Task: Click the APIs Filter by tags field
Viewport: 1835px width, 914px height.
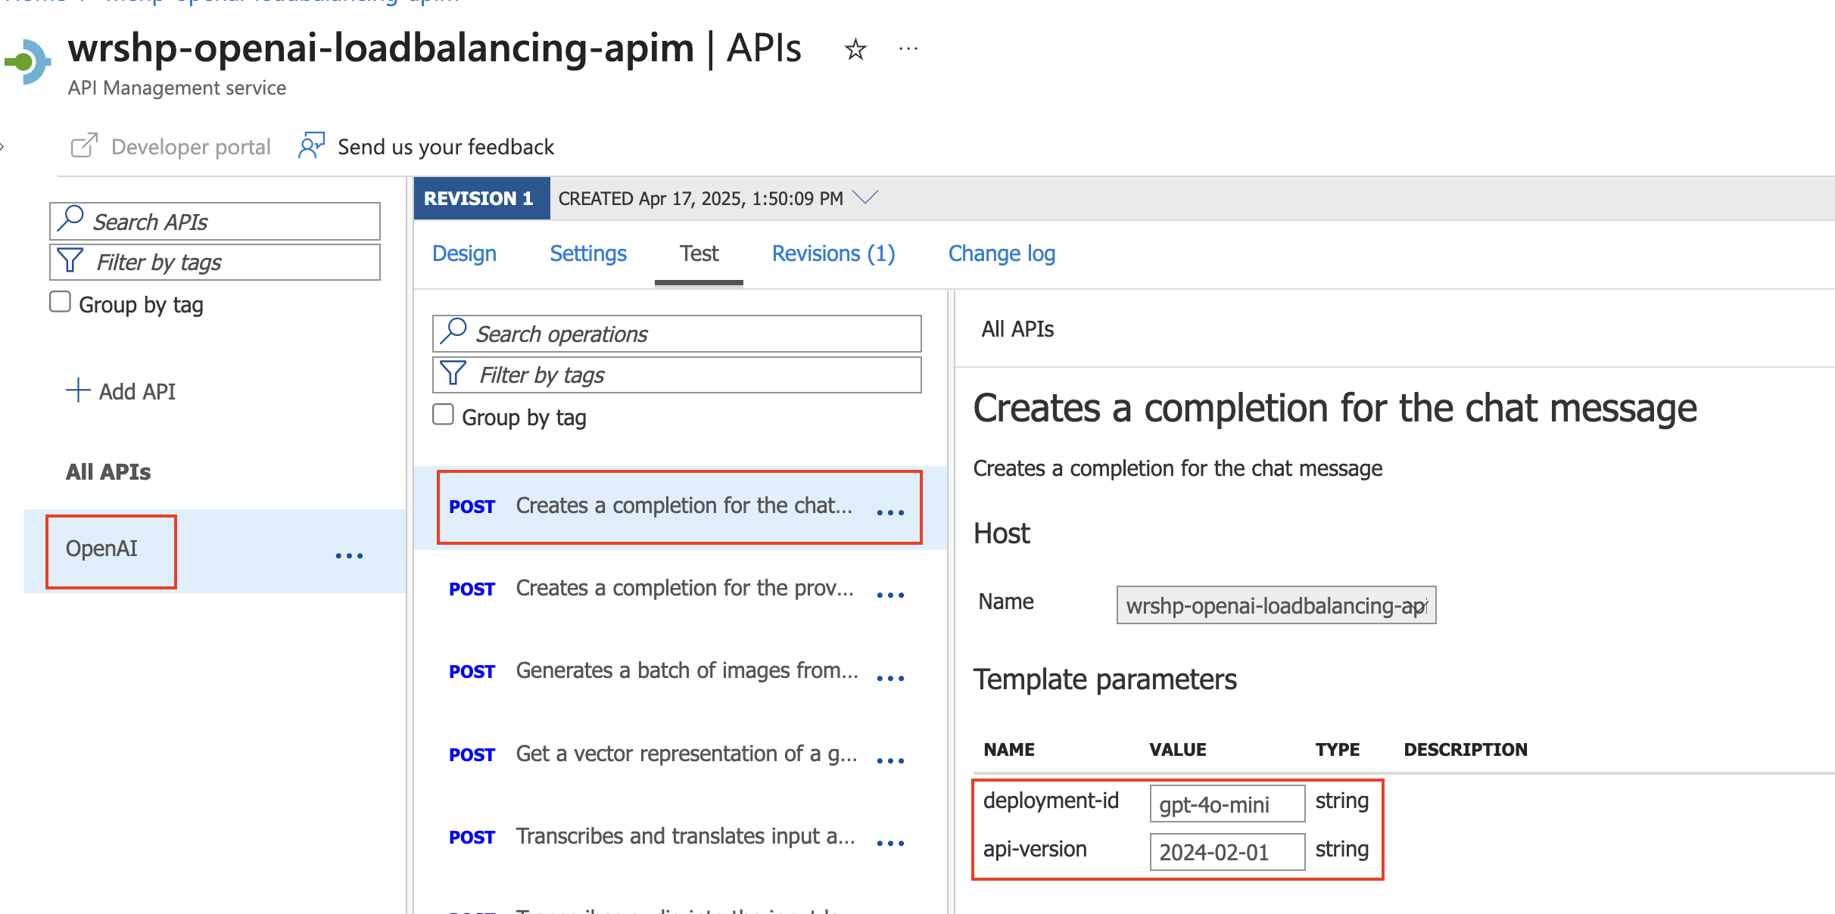Action: (x=215, y=262)
